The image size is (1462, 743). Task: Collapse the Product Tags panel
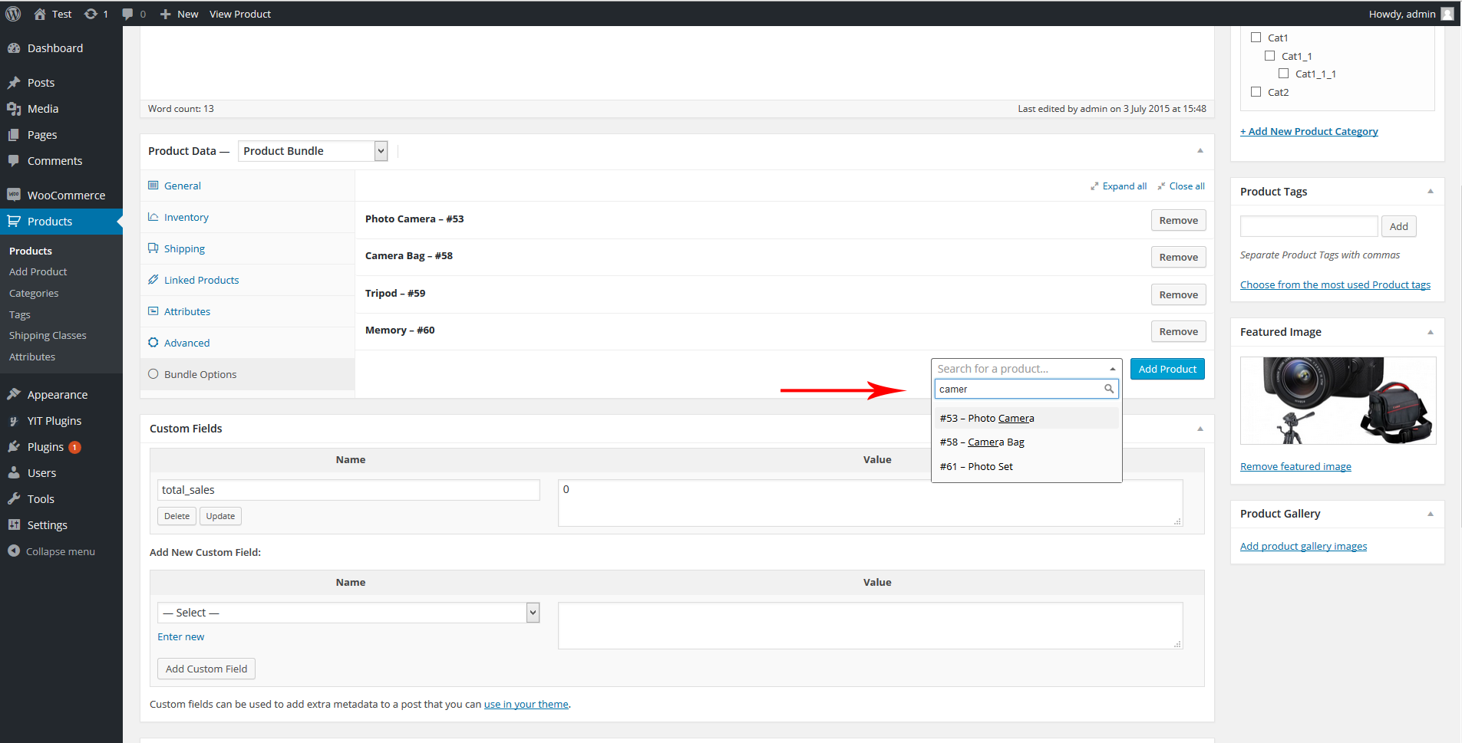click(x=1430, y=192)
